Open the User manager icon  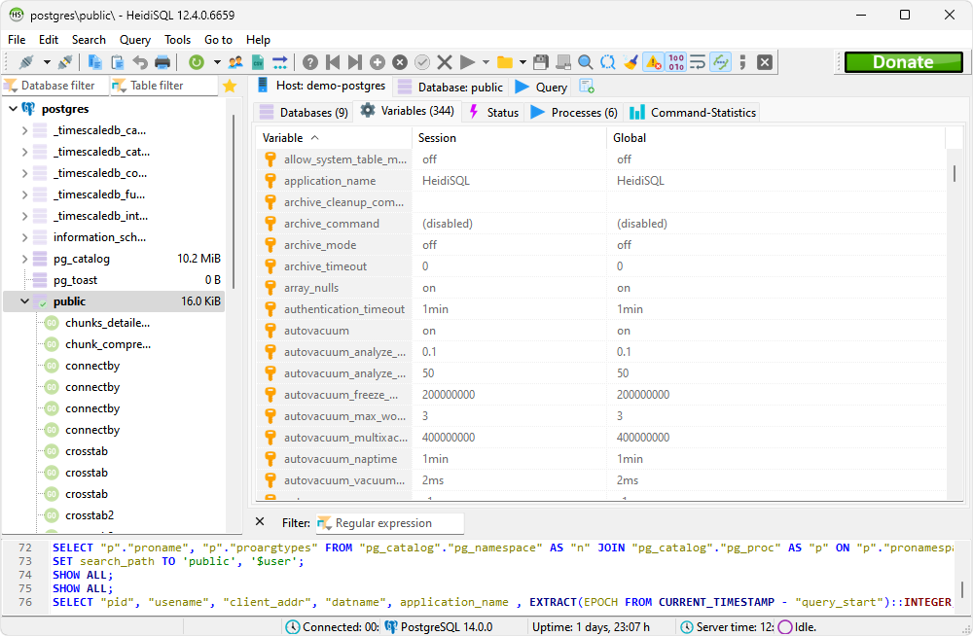tap(235, 62)
